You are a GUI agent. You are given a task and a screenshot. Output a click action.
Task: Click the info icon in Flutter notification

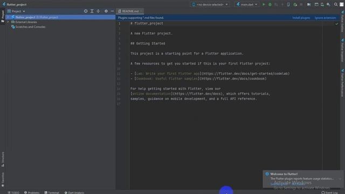click(x=267, y=174)
